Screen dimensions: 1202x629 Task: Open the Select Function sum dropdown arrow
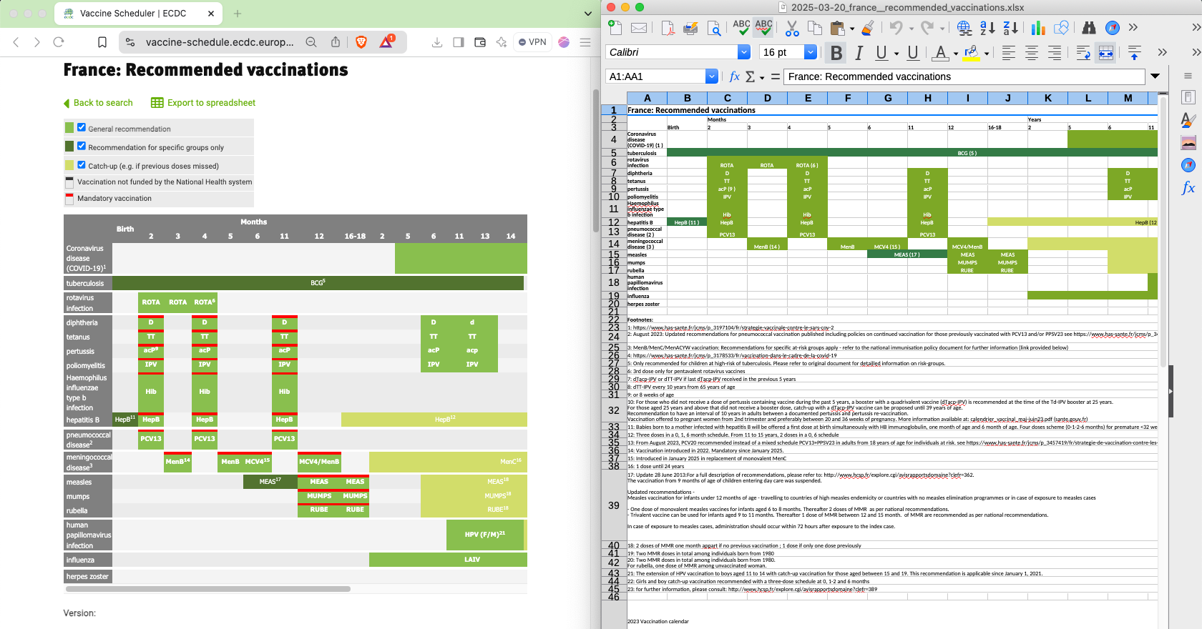tap(762, 77)
